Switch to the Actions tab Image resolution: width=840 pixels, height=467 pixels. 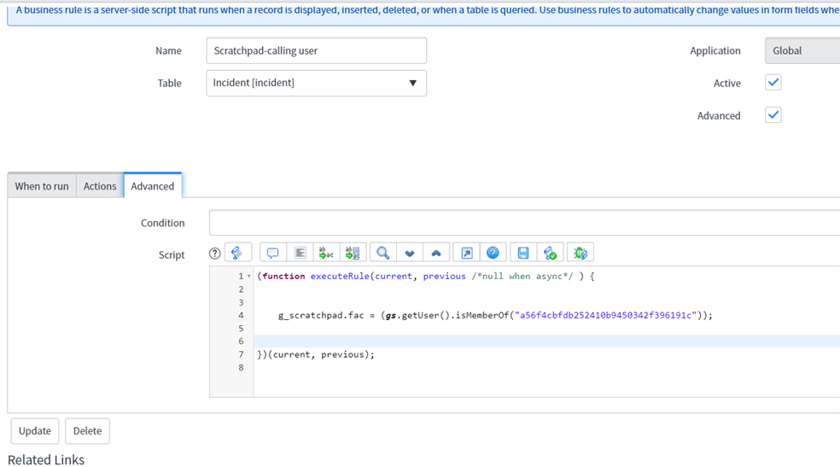click(x=100, y=186)
